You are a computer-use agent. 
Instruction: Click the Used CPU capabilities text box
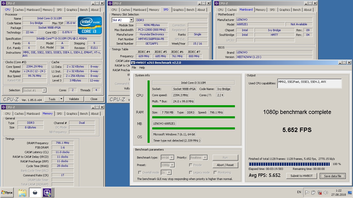click(x=310, y=84)
